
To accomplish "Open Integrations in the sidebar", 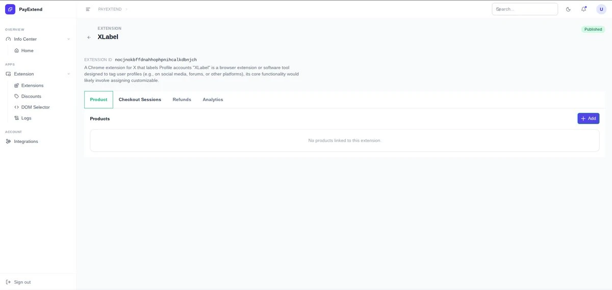I will [x=25, y=141].
